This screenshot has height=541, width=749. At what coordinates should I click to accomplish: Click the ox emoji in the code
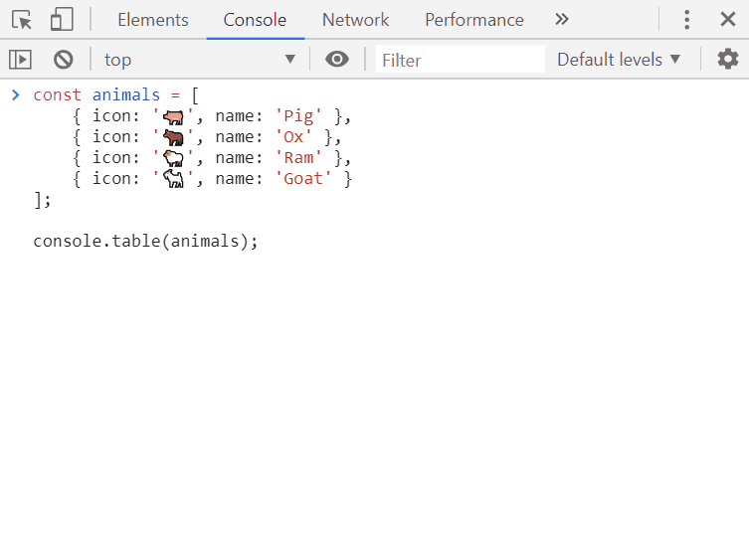[173, 137]
